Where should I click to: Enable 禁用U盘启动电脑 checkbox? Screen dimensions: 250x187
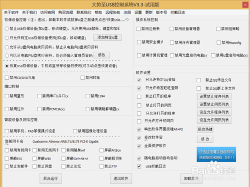pyautogui.click(x=213, y=55)
